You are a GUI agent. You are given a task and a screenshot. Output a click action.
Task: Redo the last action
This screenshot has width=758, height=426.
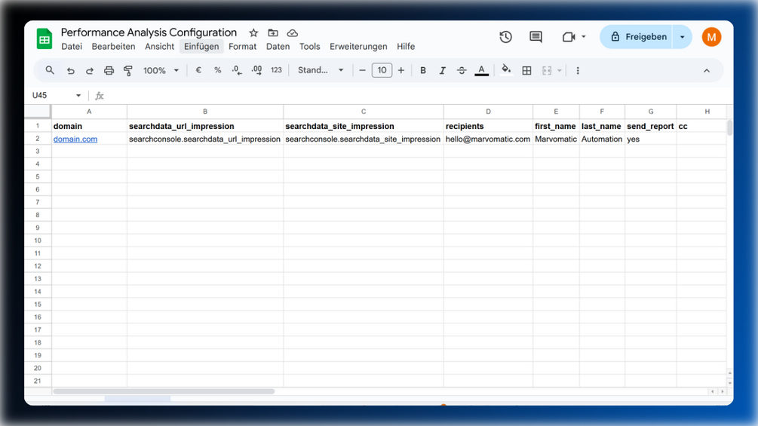point(90,71)
